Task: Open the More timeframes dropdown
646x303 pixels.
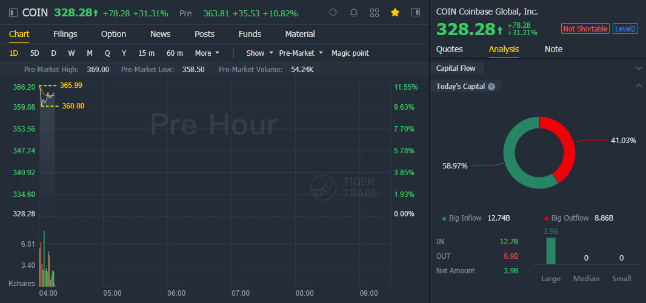Action: tap(207, 53)
